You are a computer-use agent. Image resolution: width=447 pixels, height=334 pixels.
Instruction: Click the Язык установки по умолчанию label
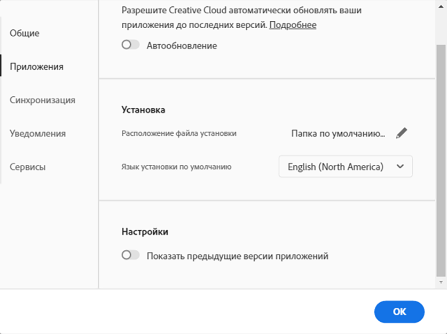[176, 167]
